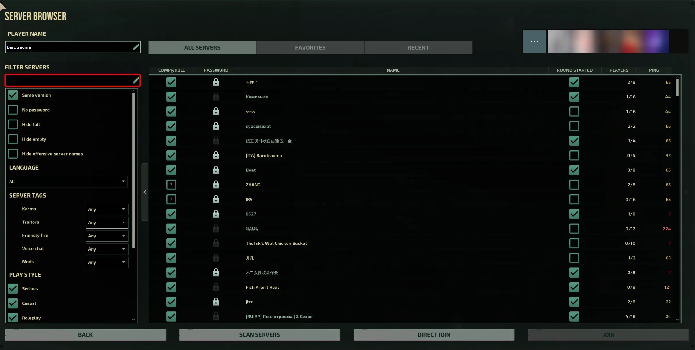Switch to the Recent tab

tap(418, 47)
